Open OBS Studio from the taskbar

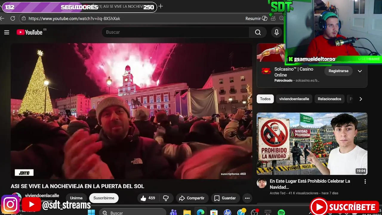(254, 213)
